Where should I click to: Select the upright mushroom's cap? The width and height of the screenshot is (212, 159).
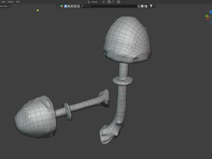click(128, 40)
